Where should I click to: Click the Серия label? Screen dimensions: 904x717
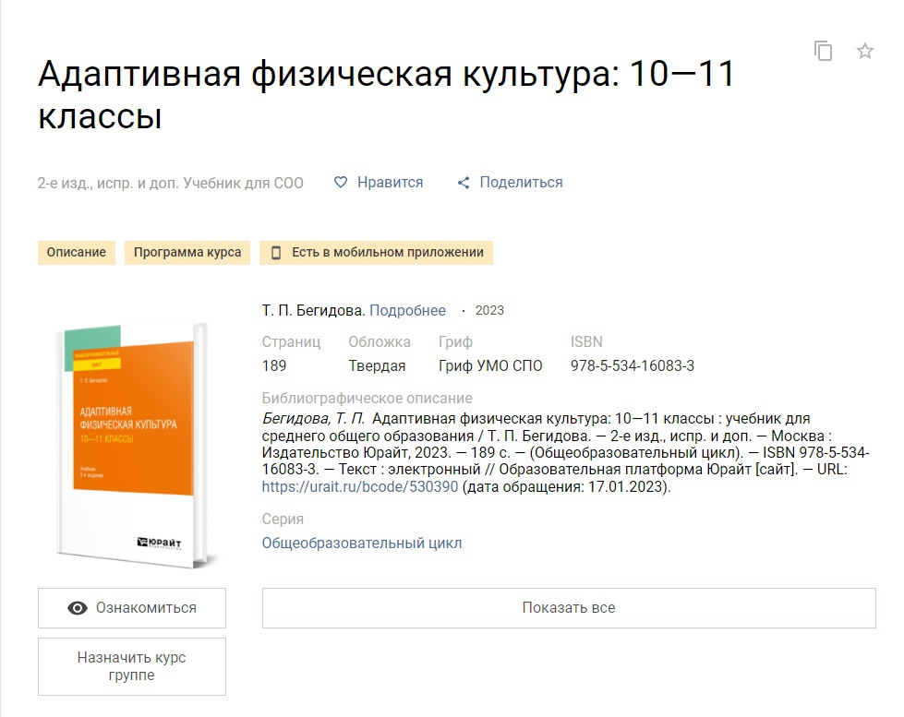(x=283, y=519)
